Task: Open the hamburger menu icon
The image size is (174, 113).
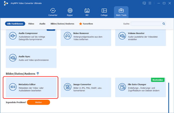Action: 150,3
